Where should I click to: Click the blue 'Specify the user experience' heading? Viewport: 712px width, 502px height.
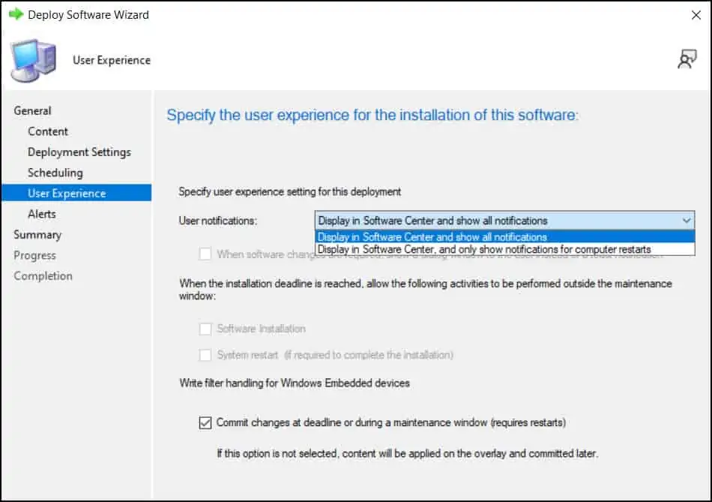(x=372, y=115)
